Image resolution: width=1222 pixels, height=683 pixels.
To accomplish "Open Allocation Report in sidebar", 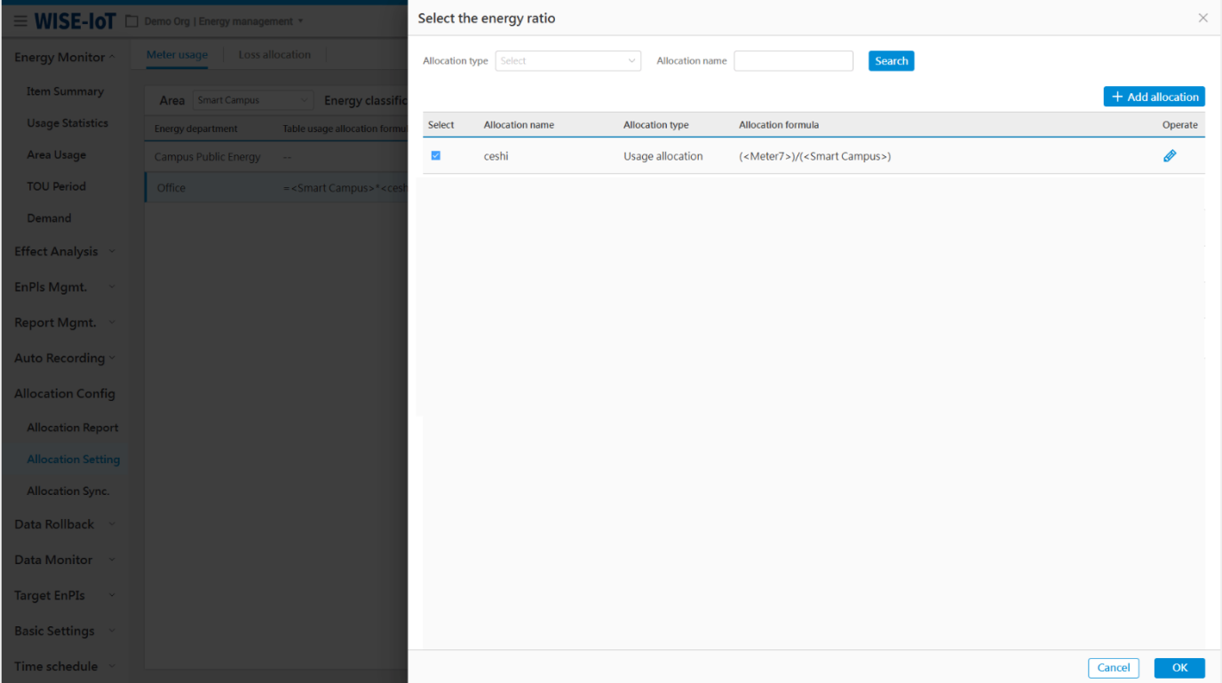I will point(72,428).
